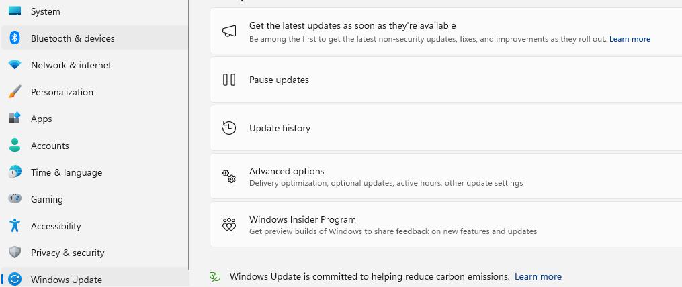
Task: Select Windows Update in sidebar
Action: coord(67,280)
